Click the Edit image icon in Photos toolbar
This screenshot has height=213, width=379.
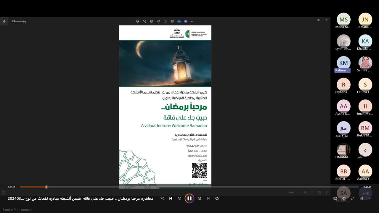click(x=138, y=21)
